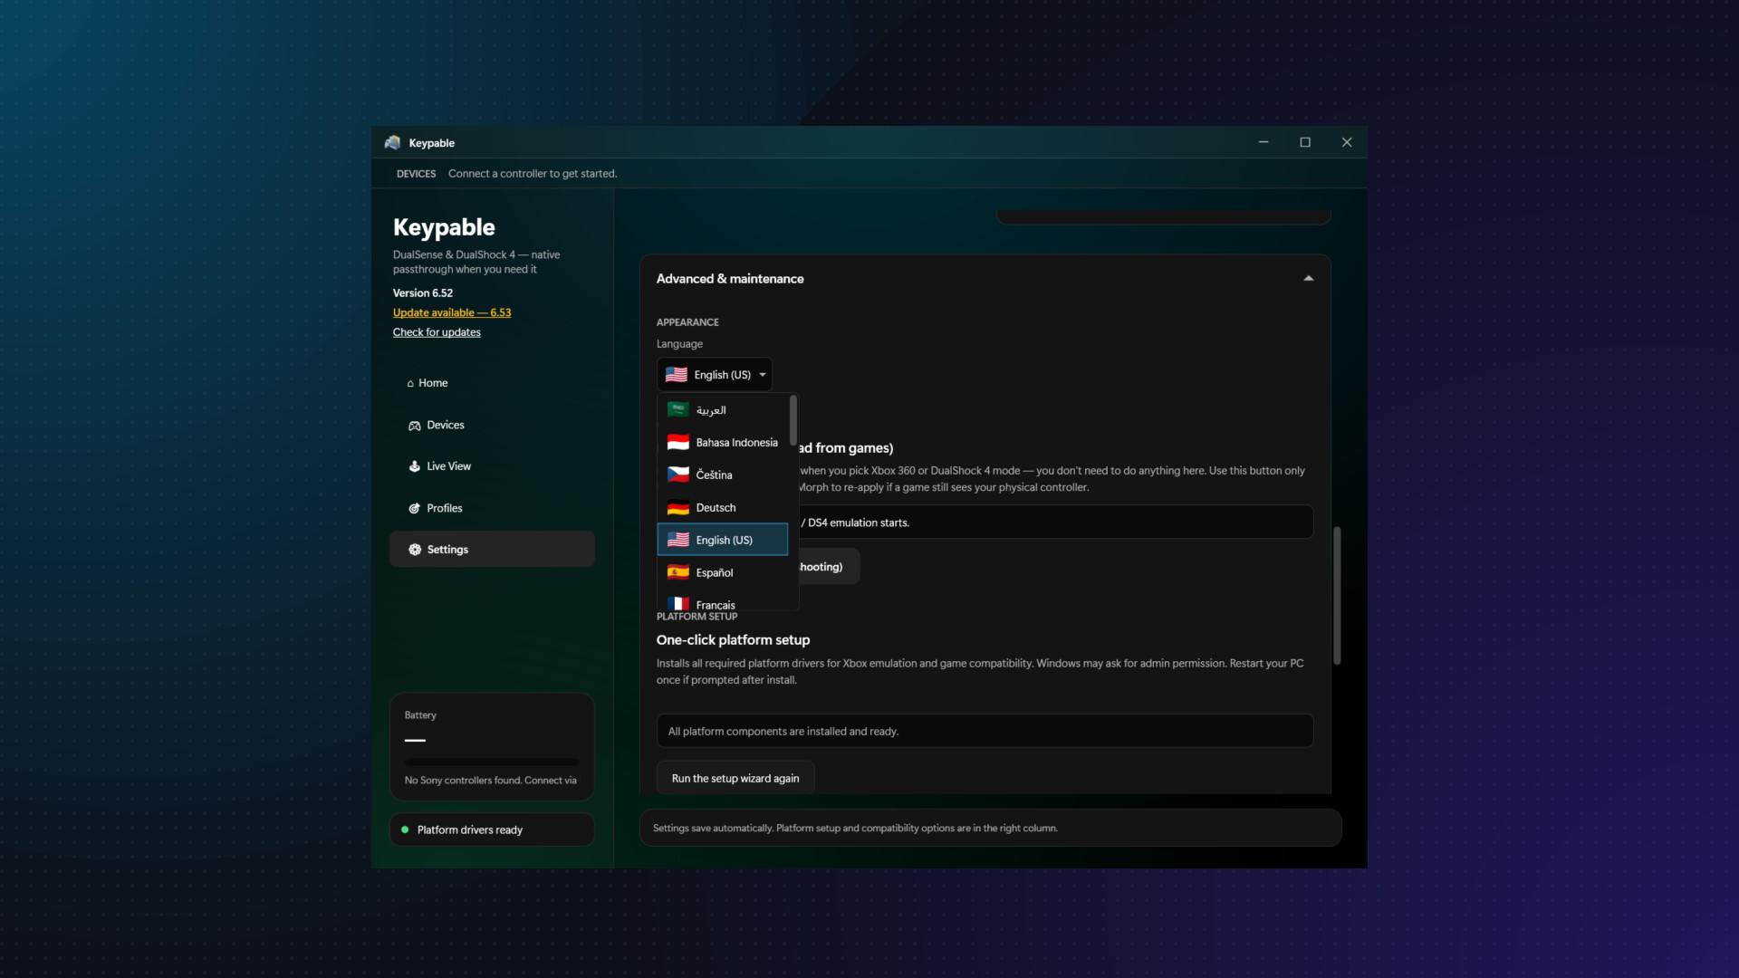Go to the Devices page
Screen dimensions: 1739x978
pos(492,425)
